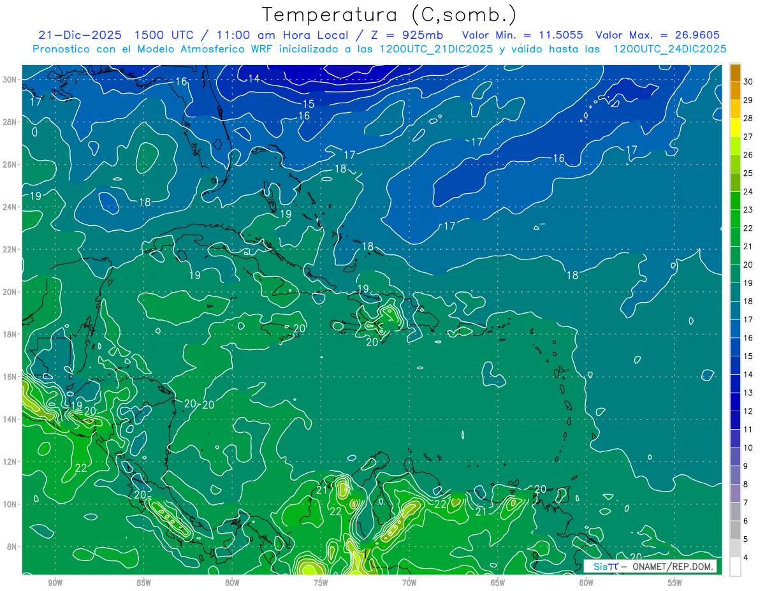Click the '24' color scale label
Viewport: 765px width, 591px height.
748,191
